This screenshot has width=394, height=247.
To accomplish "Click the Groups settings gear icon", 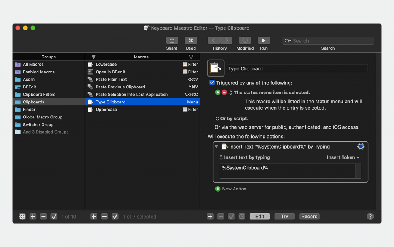I will tap(22, 216).
